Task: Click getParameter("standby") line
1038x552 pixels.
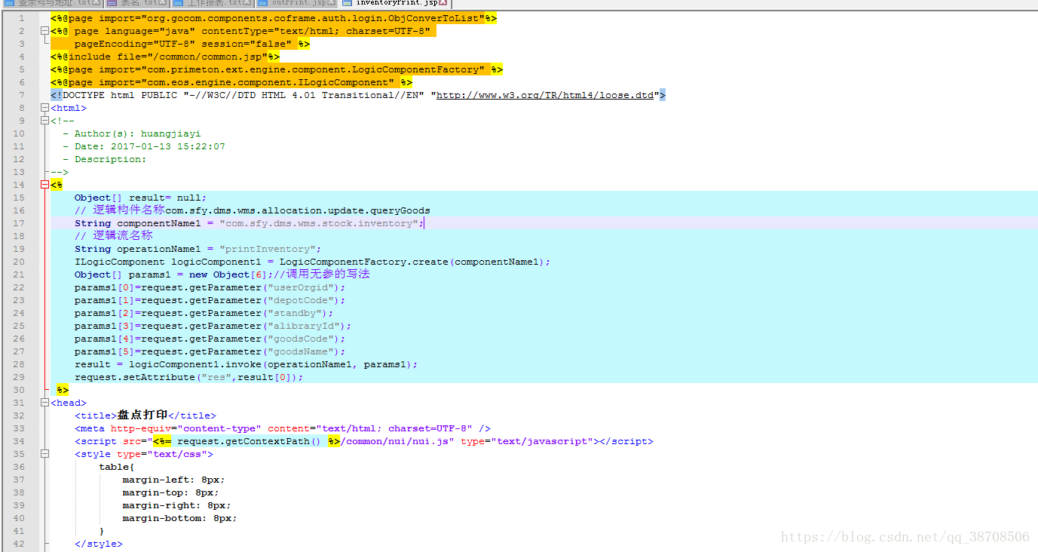Action: [x=204, y=313]
